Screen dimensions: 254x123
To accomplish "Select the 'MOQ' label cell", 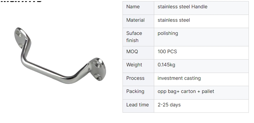I will pyautogui.click(x=138, y=53).
